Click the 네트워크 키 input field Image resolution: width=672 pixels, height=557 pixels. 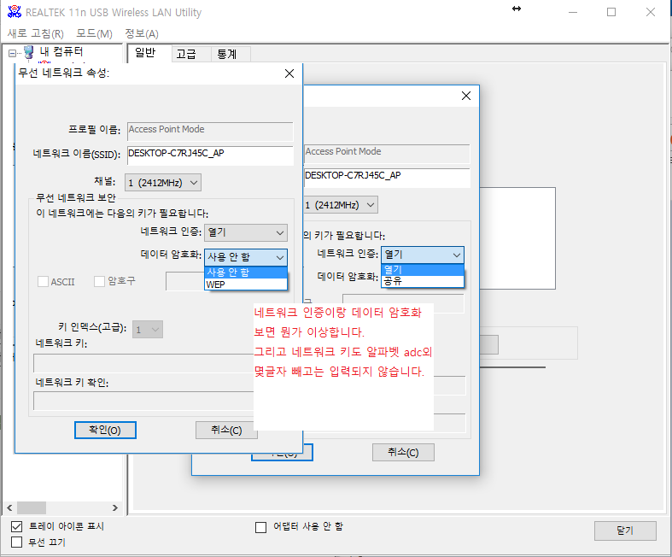[x=143, y=363]
